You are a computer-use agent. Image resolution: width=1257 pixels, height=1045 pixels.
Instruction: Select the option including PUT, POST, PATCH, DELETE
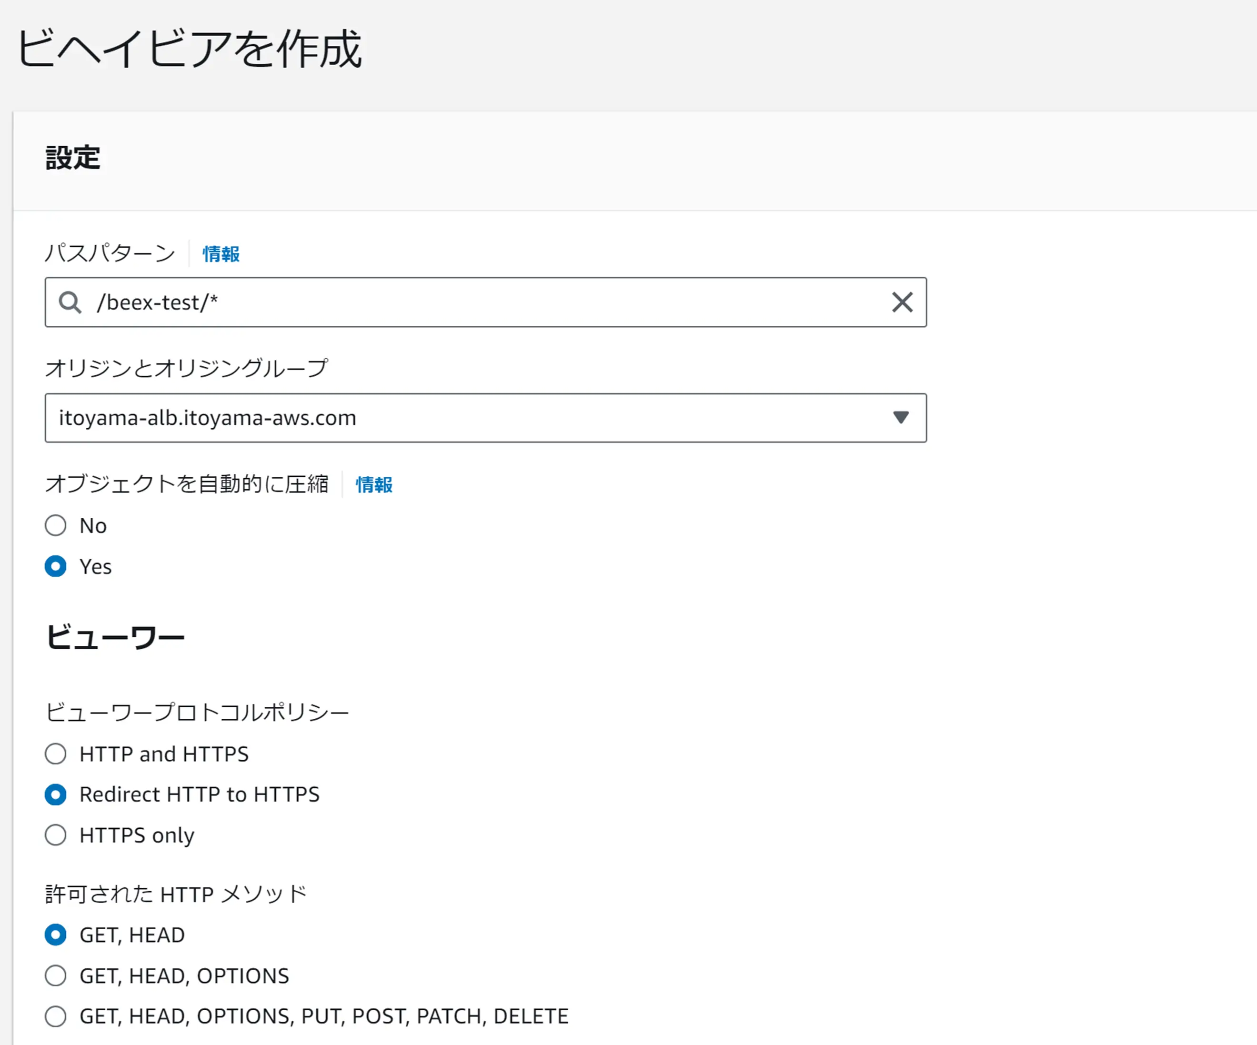coord(56,1016)
